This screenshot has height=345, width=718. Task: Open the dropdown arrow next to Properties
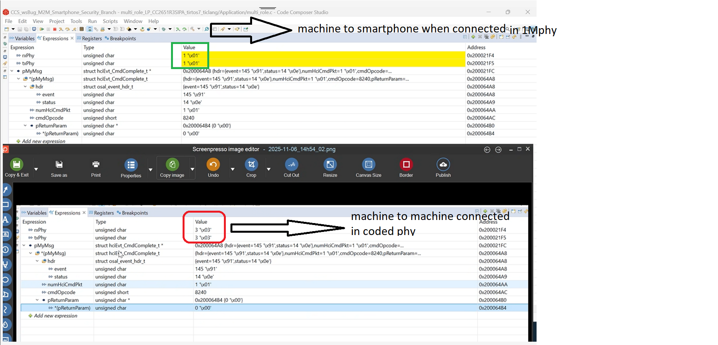click(x=151, y=169)
